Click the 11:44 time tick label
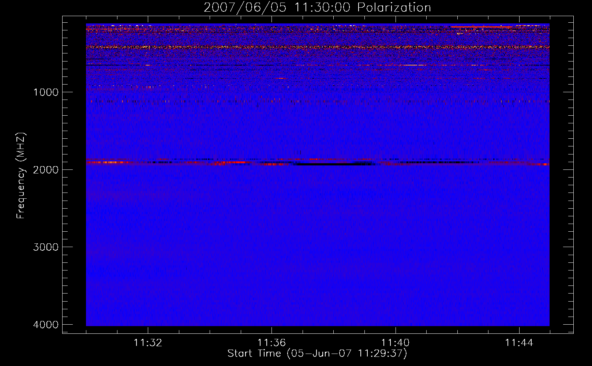Image resolution: width=592 pixels, height=366 pixels. tap(519, 343)
